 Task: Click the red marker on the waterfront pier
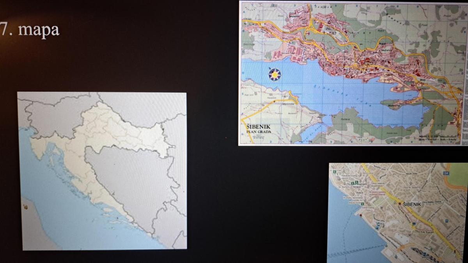pyautogui.click(x=361, y=215)
